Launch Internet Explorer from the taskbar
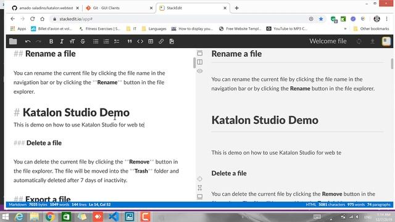 19,216
